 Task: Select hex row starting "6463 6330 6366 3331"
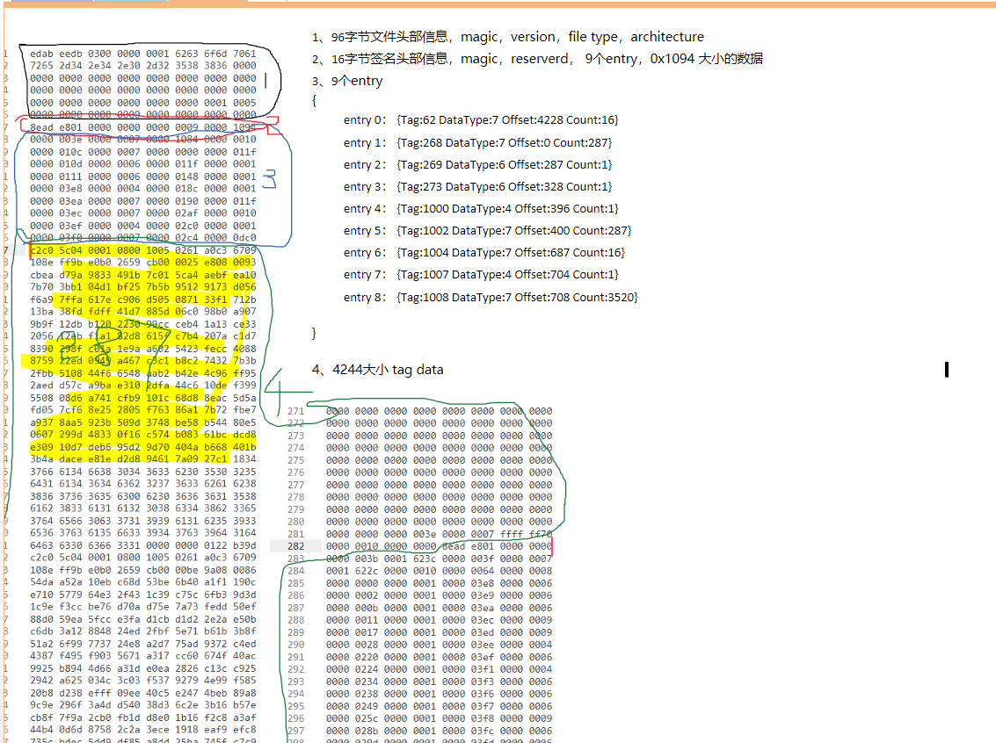tap(143, 545)
